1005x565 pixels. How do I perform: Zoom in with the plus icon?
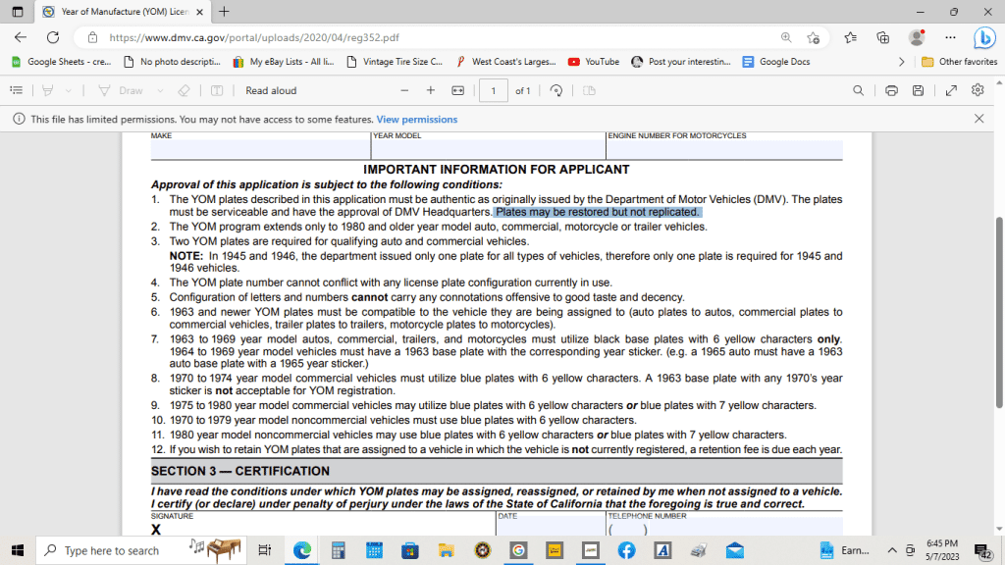(x=431, y=90)
